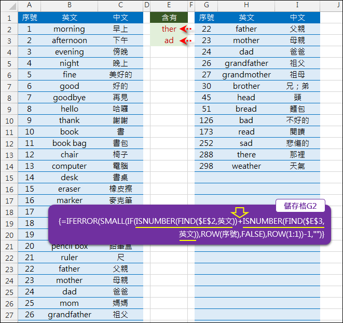Click '序號' header in column A
This screenshot has width=343, height=323.
click(29, 18)
